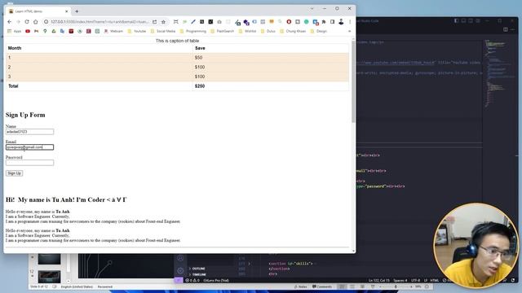This screenshot has height=293, width=522.
Task: Open the Chrome profile avatar
Action: pos(341,22)
